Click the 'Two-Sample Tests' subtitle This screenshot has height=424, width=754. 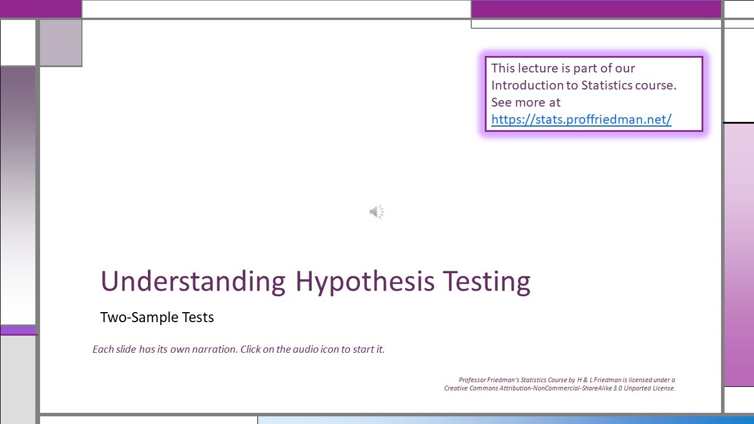coord(157,317)
